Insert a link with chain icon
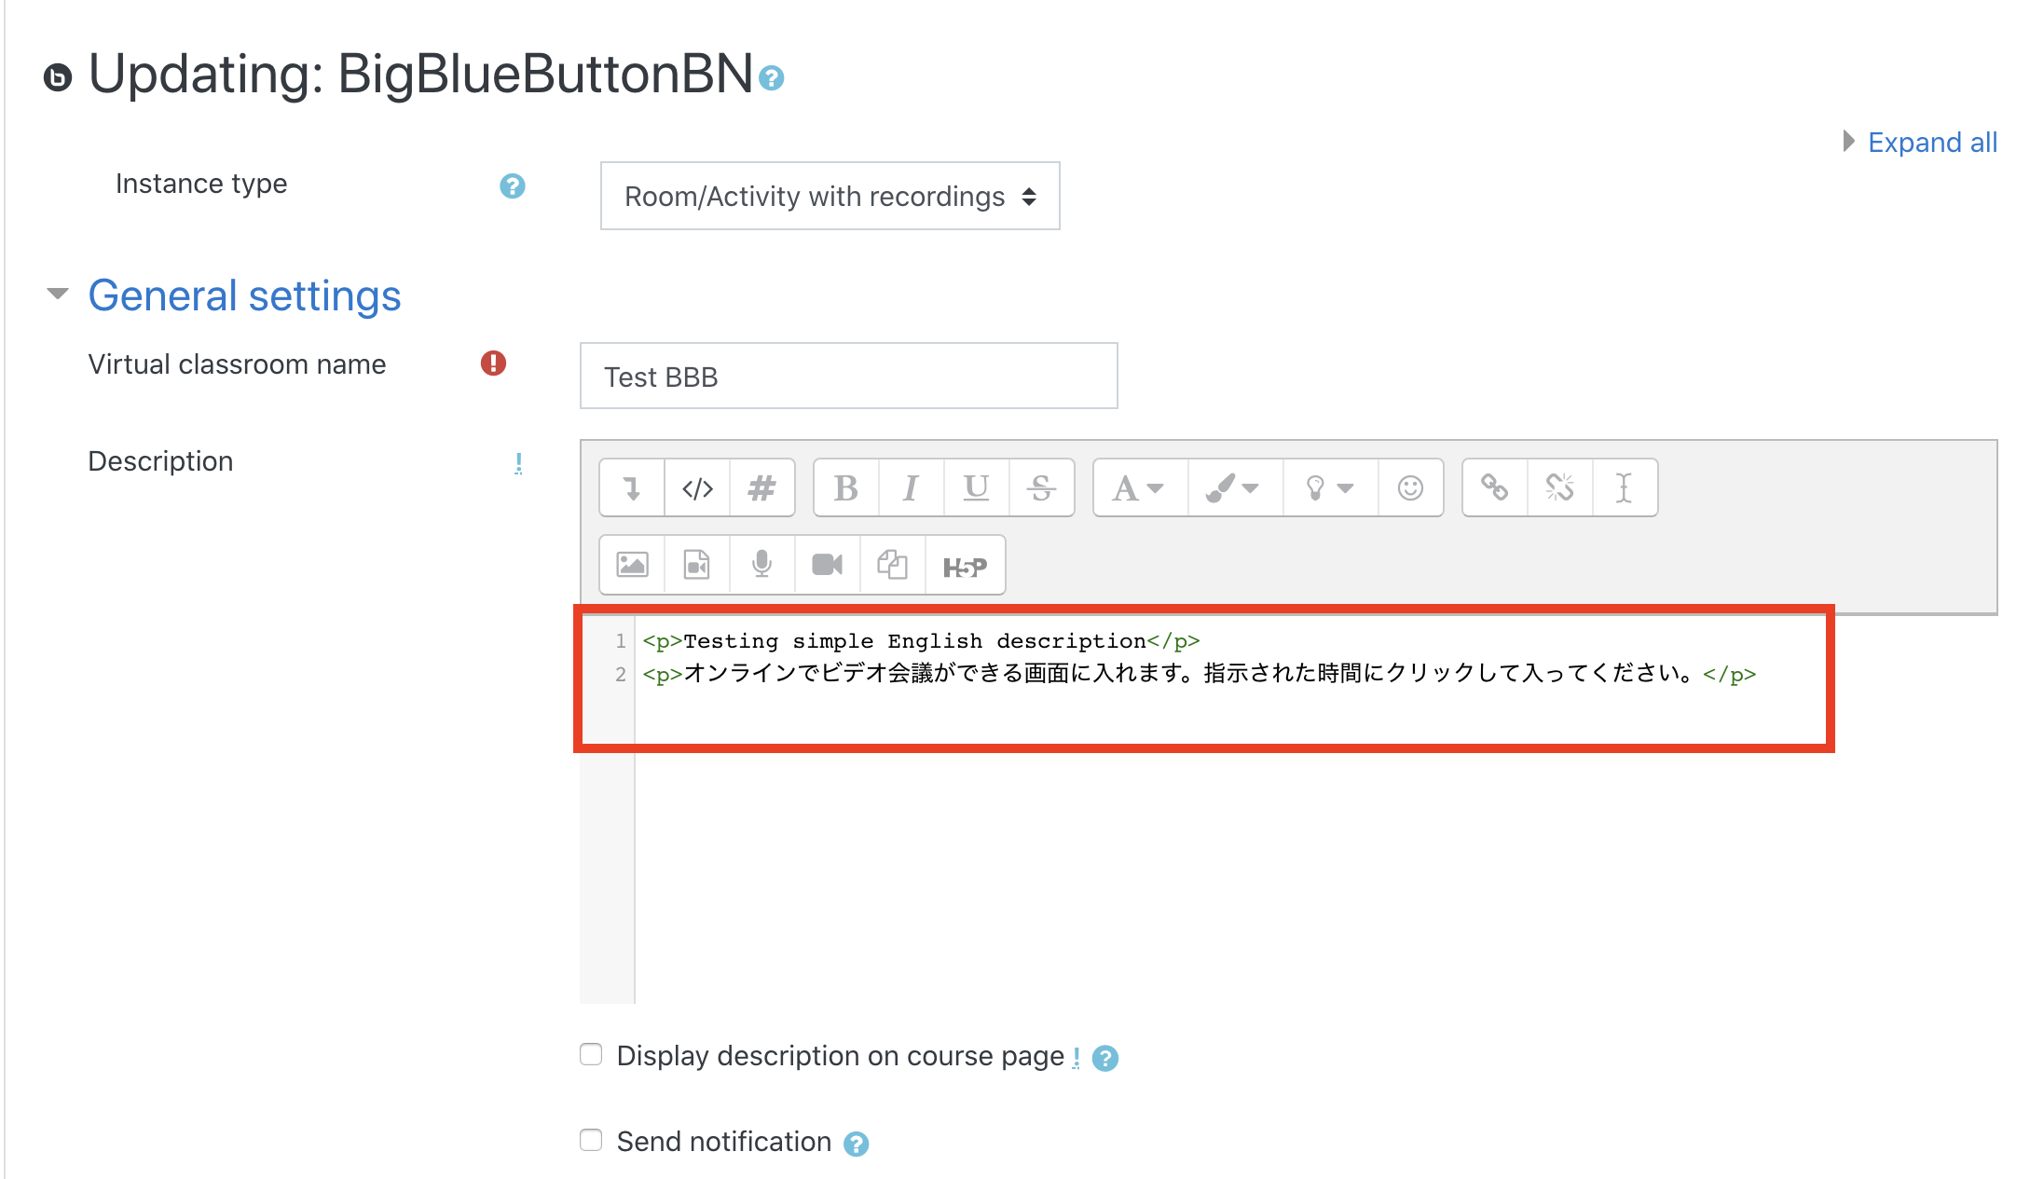 click(1495, 487)
